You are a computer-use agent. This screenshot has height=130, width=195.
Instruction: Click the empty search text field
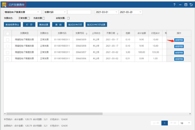coord(79,12)
